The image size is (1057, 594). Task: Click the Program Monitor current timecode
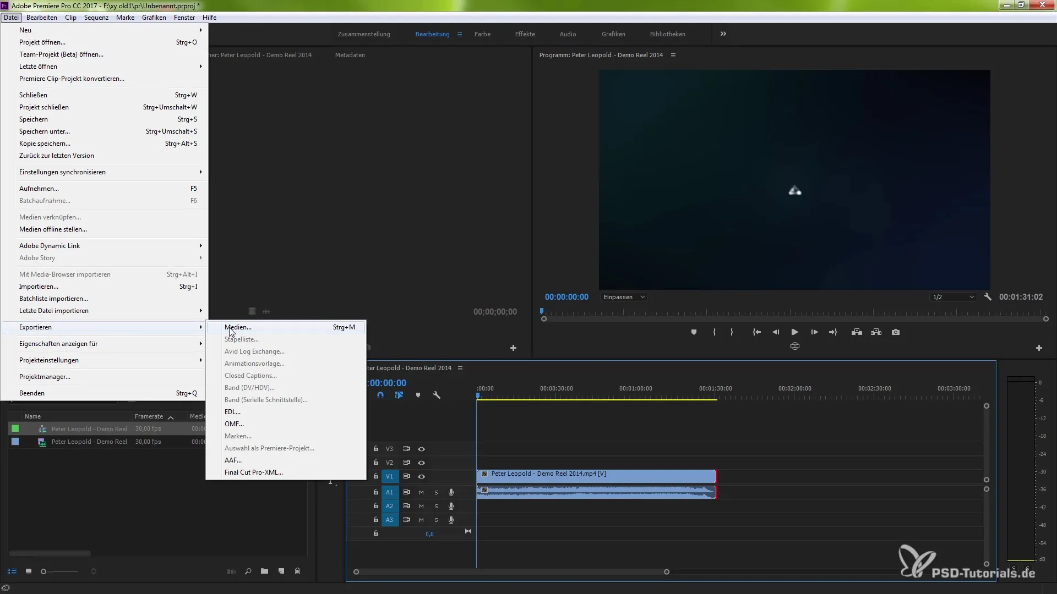(566, 297)
